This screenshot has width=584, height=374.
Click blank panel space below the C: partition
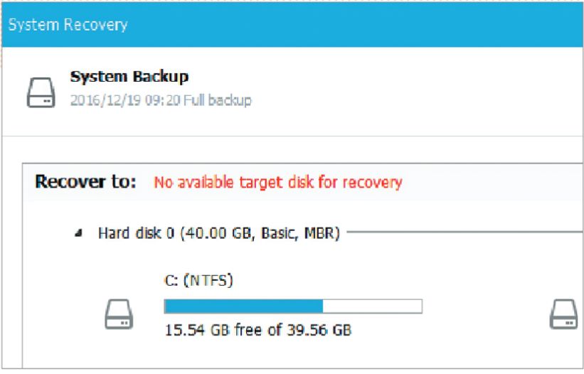coord(285,354)
